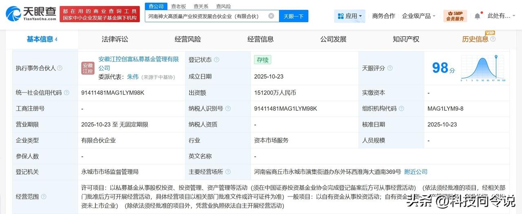The image size is (522, 214).
Task: Select the 查老板 search tab
Action: point(179,6)
